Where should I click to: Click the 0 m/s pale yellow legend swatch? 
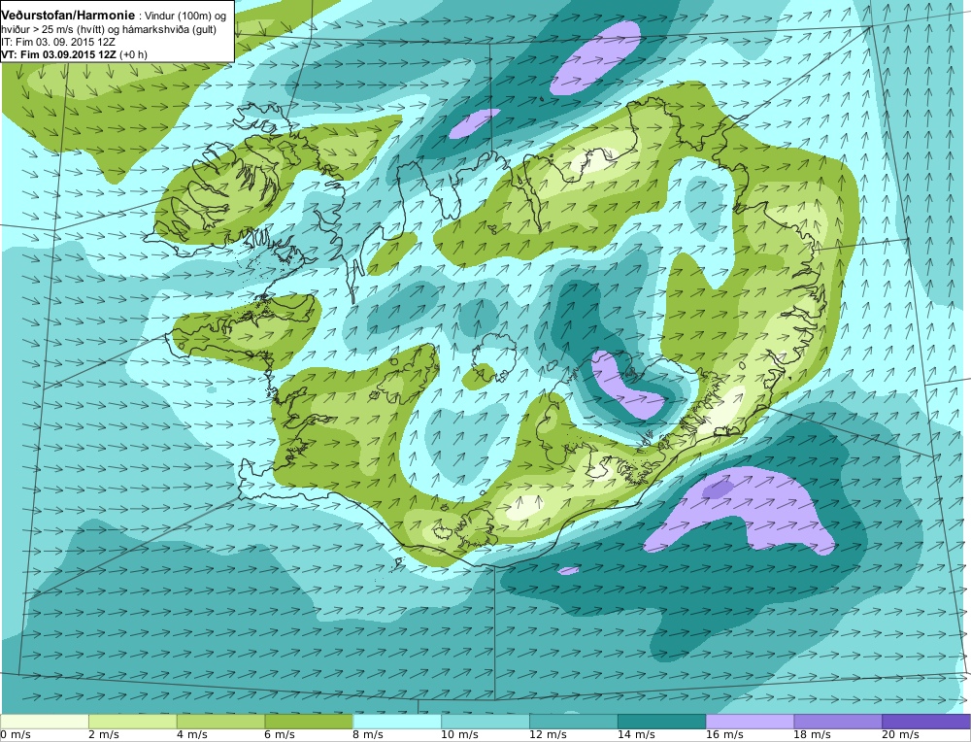click(45, 722)
